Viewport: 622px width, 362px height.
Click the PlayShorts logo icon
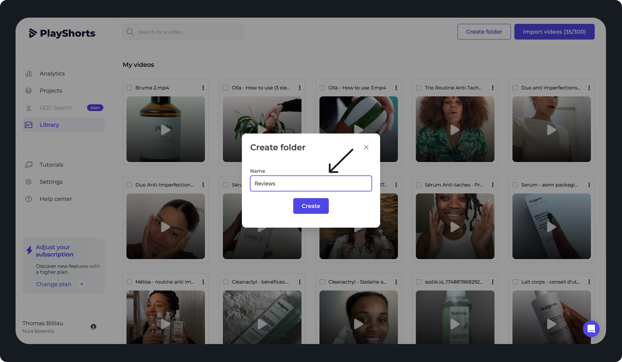(x=33, y=33)
